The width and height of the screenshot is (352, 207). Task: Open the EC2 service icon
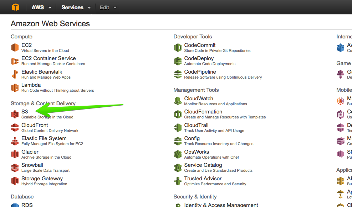pyautogui.click(x=15, y=47)
